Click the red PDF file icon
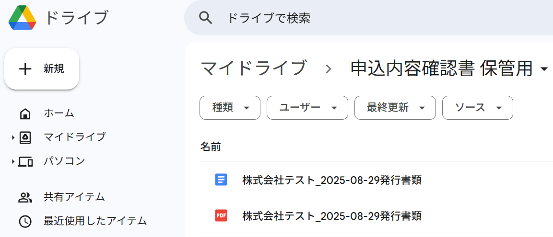553x237 pixels. (221, 215)
